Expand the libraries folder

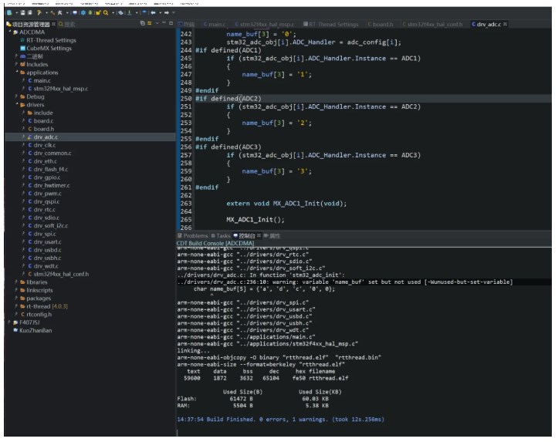[16, 282]
